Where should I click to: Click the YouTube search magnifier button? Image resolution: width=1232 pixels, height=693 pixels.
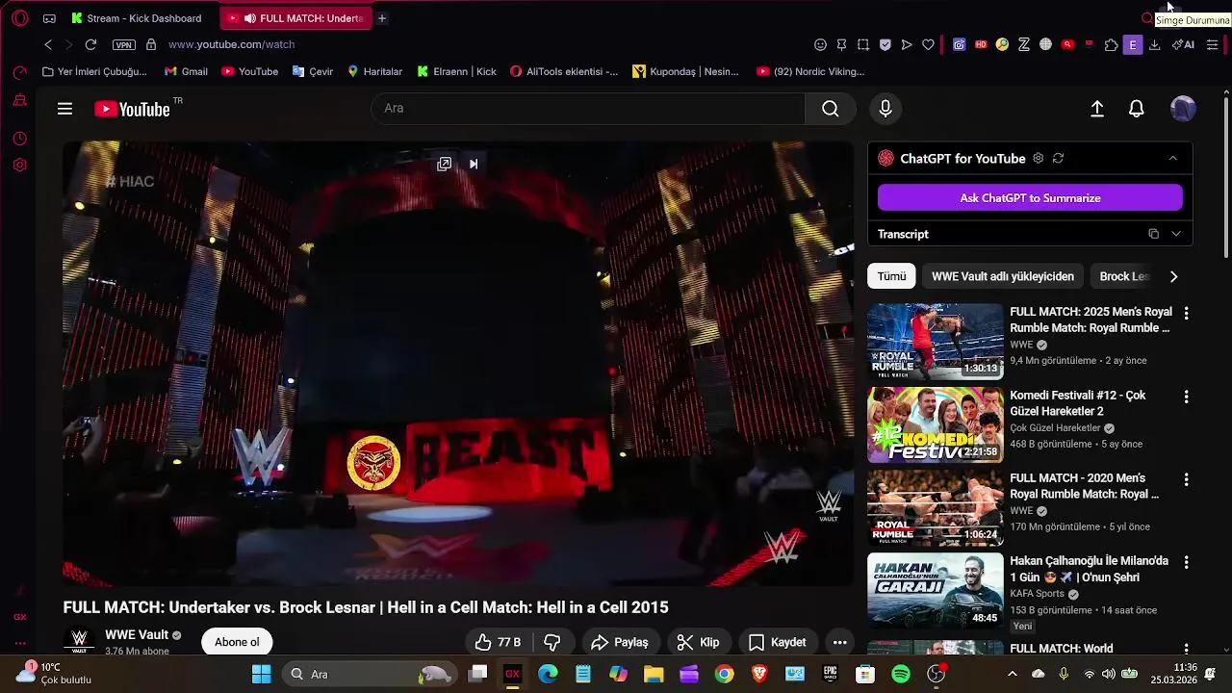click(830, 109)
